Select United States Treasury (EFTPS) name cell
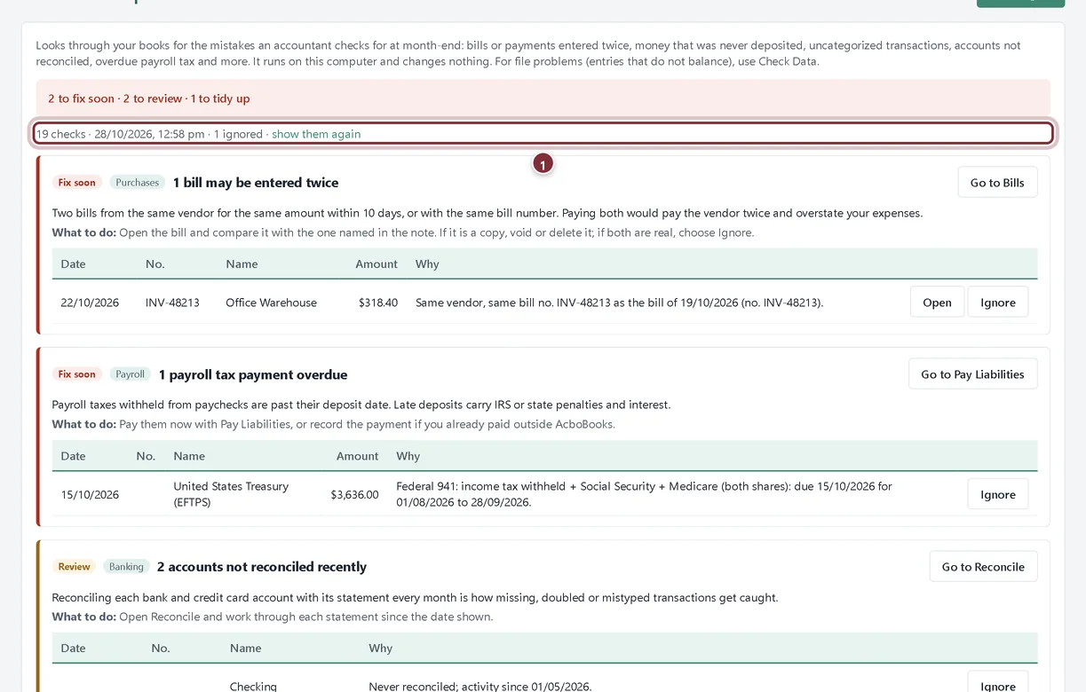Viewport: 1086px width, 692px height. (231, 494)
